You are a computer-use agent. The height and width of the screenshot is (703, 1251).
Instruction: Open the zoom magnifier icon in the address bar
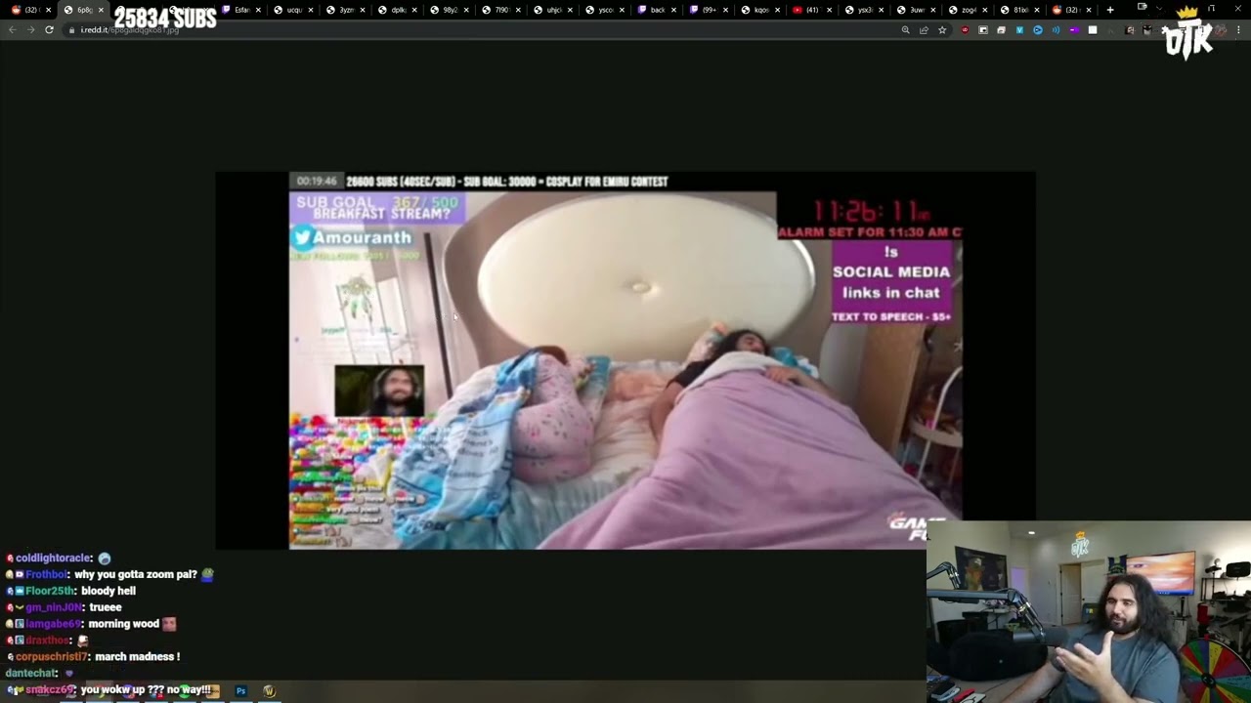(906, 30)
